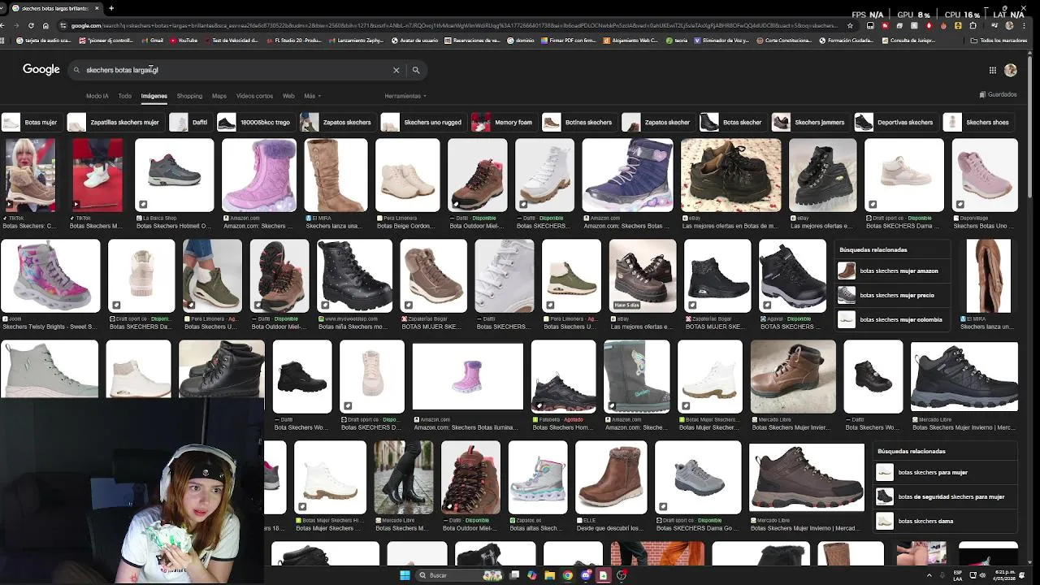Open the Google apps grid
Screen dimensions: 1040x585
tap(992, 71)
